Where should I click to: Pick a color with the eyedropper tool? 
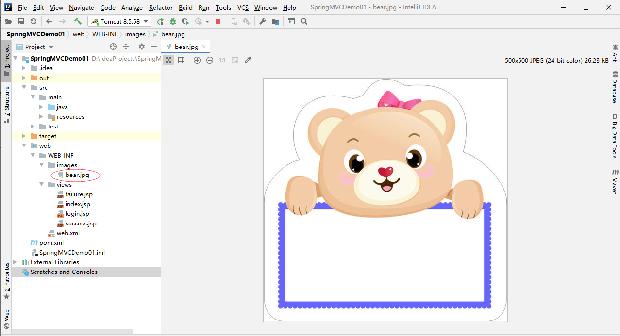tap(248, 60)
